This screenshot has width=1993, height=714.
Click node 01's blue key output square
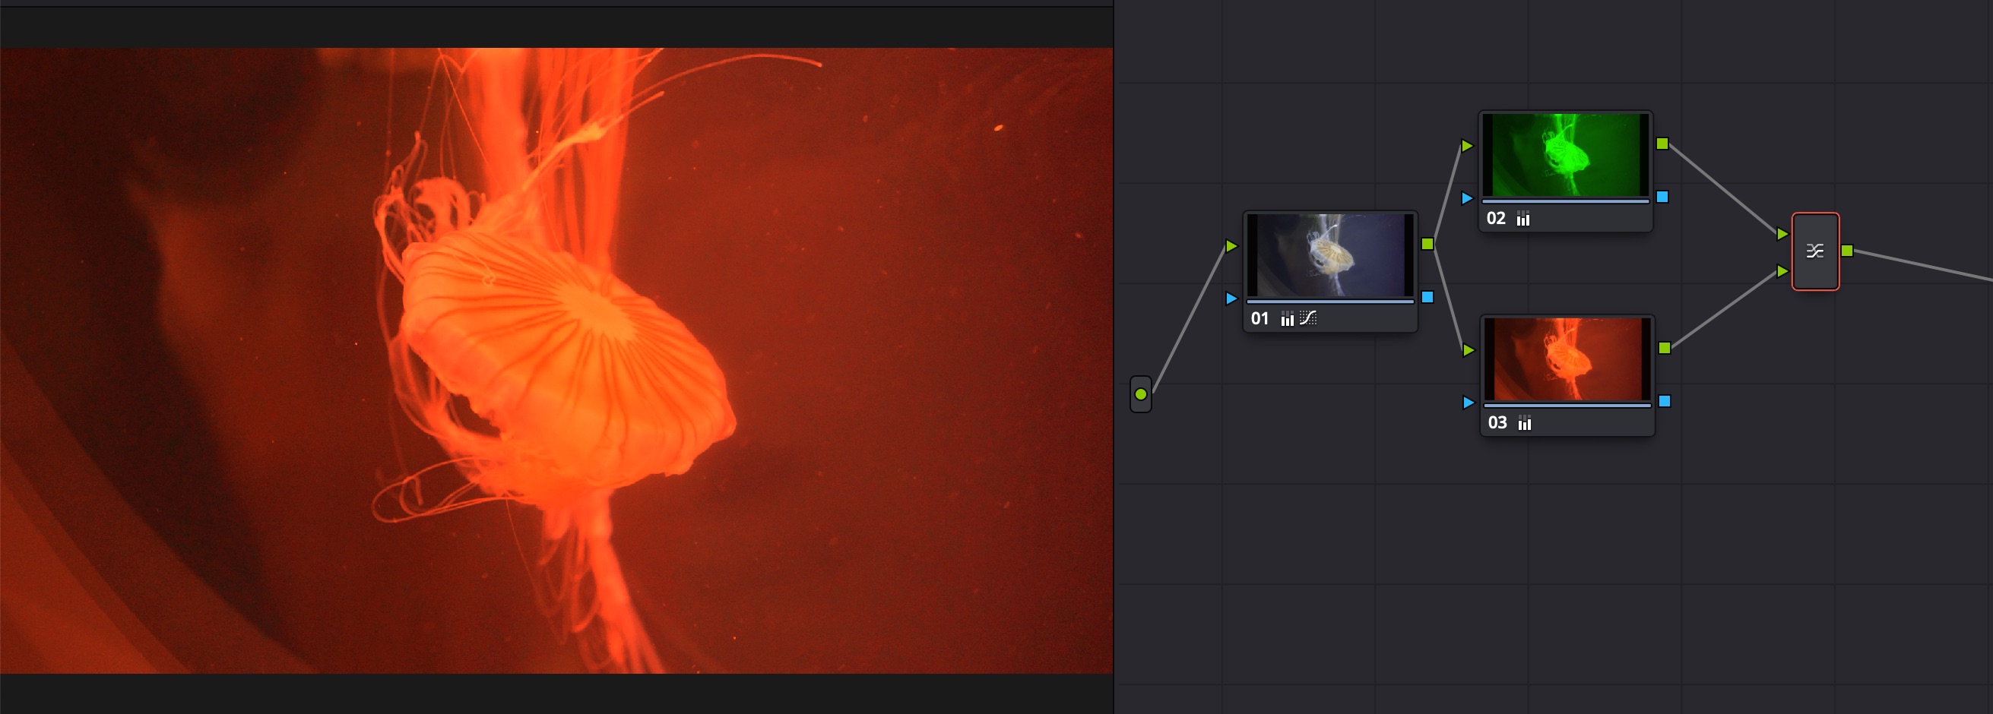tap(1427, 297)
